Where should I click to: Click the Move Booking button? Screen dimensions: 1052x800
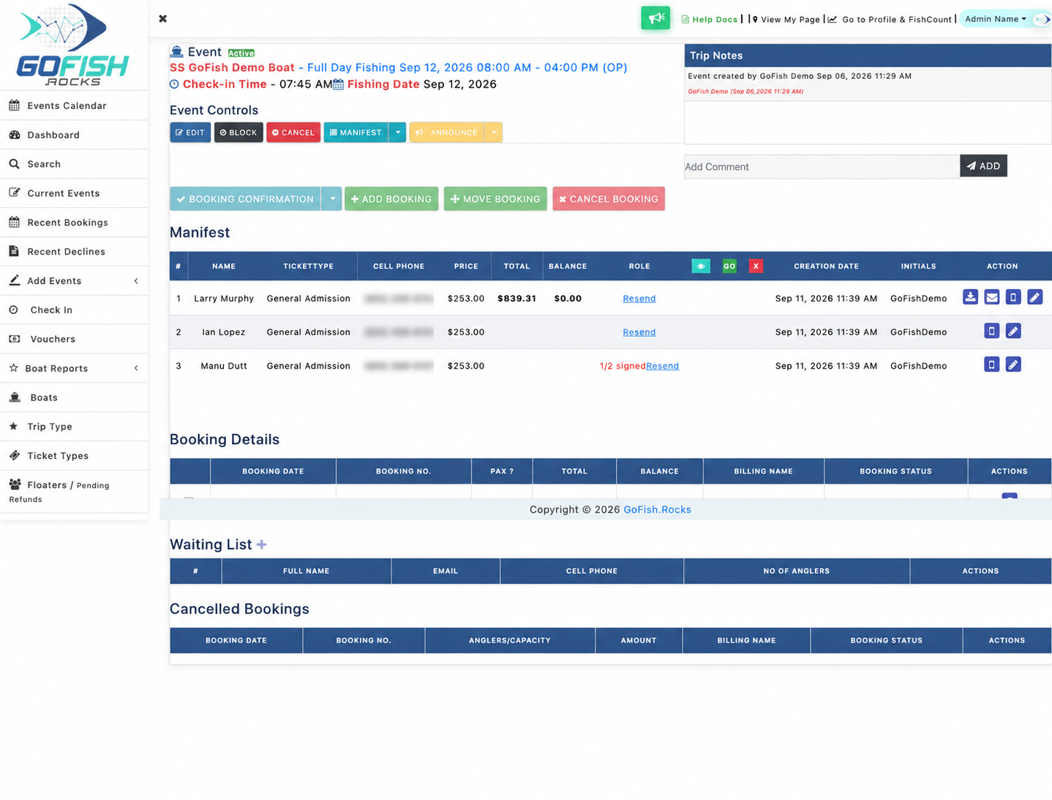[x=495, y=199]
